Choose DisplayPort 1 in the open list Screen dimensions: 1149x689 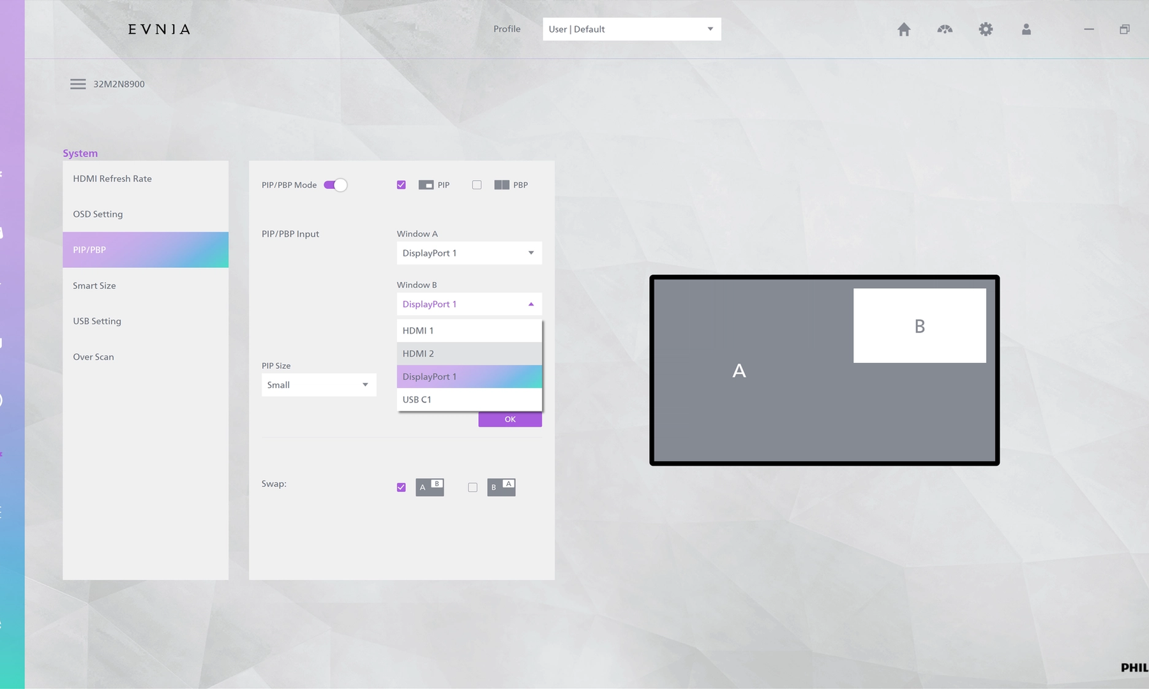click(x=469, y=376)
